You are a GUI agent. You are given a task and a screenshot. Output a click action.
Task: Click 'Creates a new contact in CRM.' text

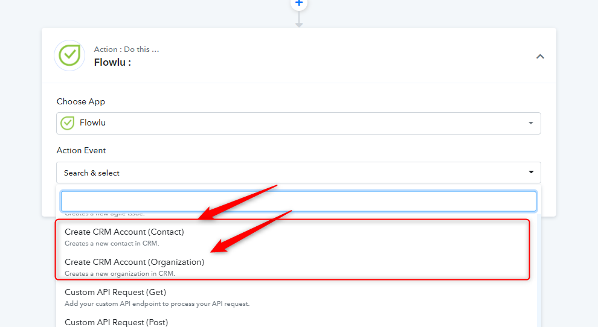coord(112,244)
